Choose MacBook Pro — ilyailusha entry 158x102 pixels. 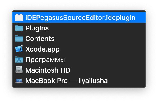[x=79, y=80]
